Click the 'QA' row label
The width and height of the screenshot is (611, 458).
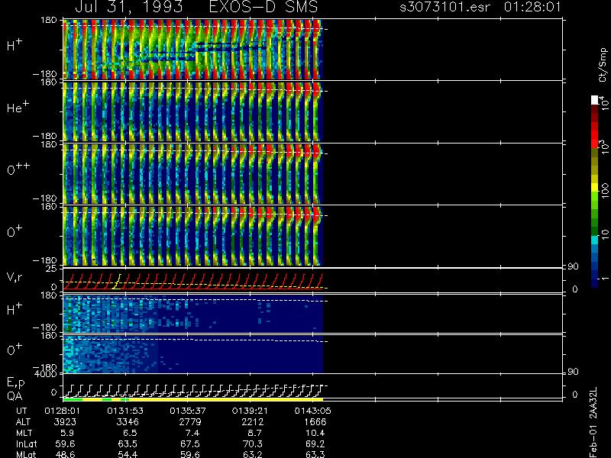tap(15, 396)
